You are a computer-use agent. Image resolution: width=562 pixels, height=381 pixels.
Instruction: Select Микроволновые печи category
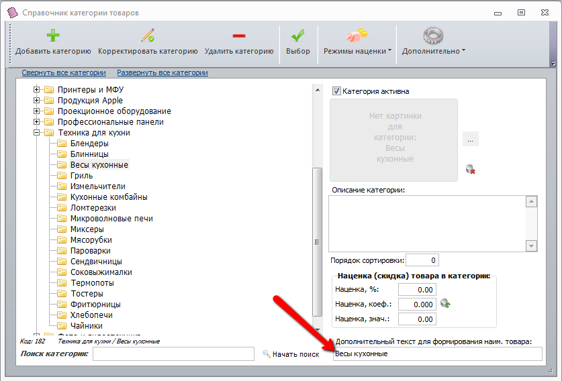click(111, 219)
